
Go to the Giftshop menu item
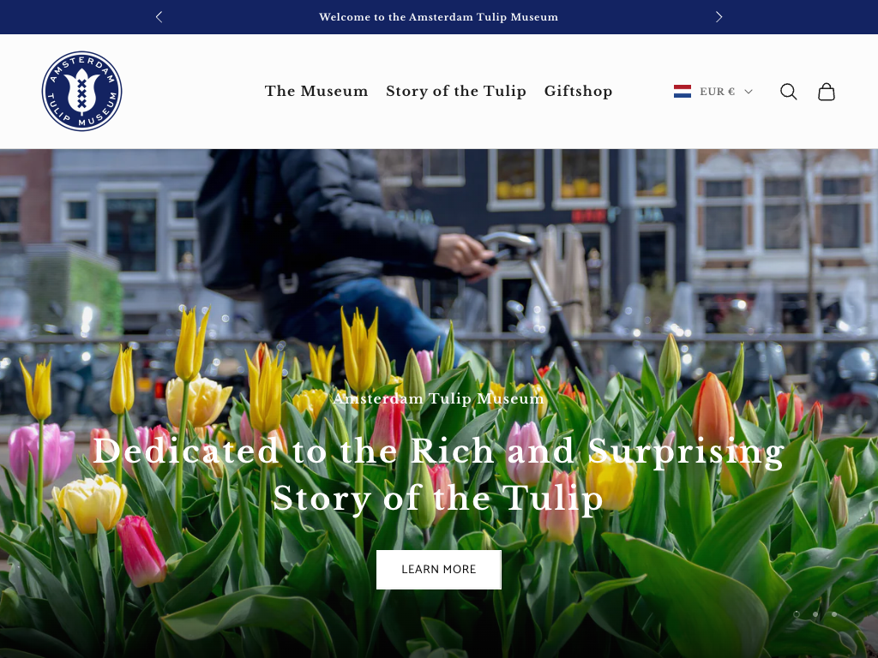pos(579,91)
